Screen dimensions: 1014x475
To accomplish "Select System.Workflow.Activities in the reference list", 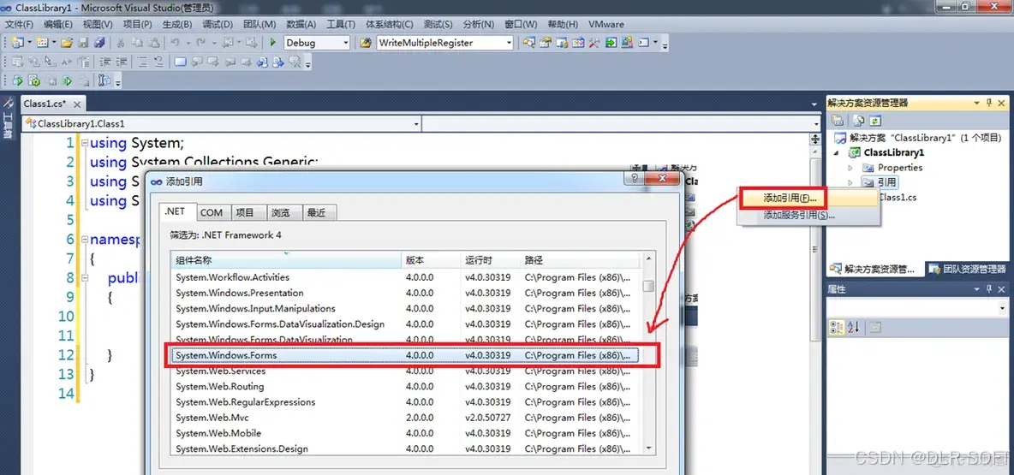I will pos(405,277).
